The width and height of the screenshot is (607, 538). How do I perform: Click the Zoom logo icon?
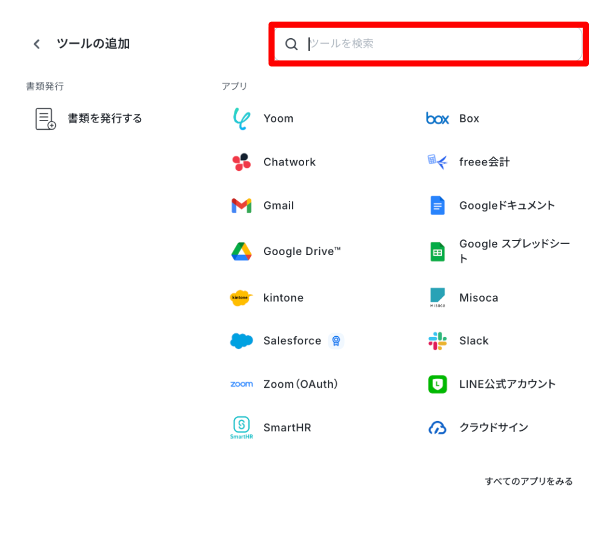click(x=242, y=384)
